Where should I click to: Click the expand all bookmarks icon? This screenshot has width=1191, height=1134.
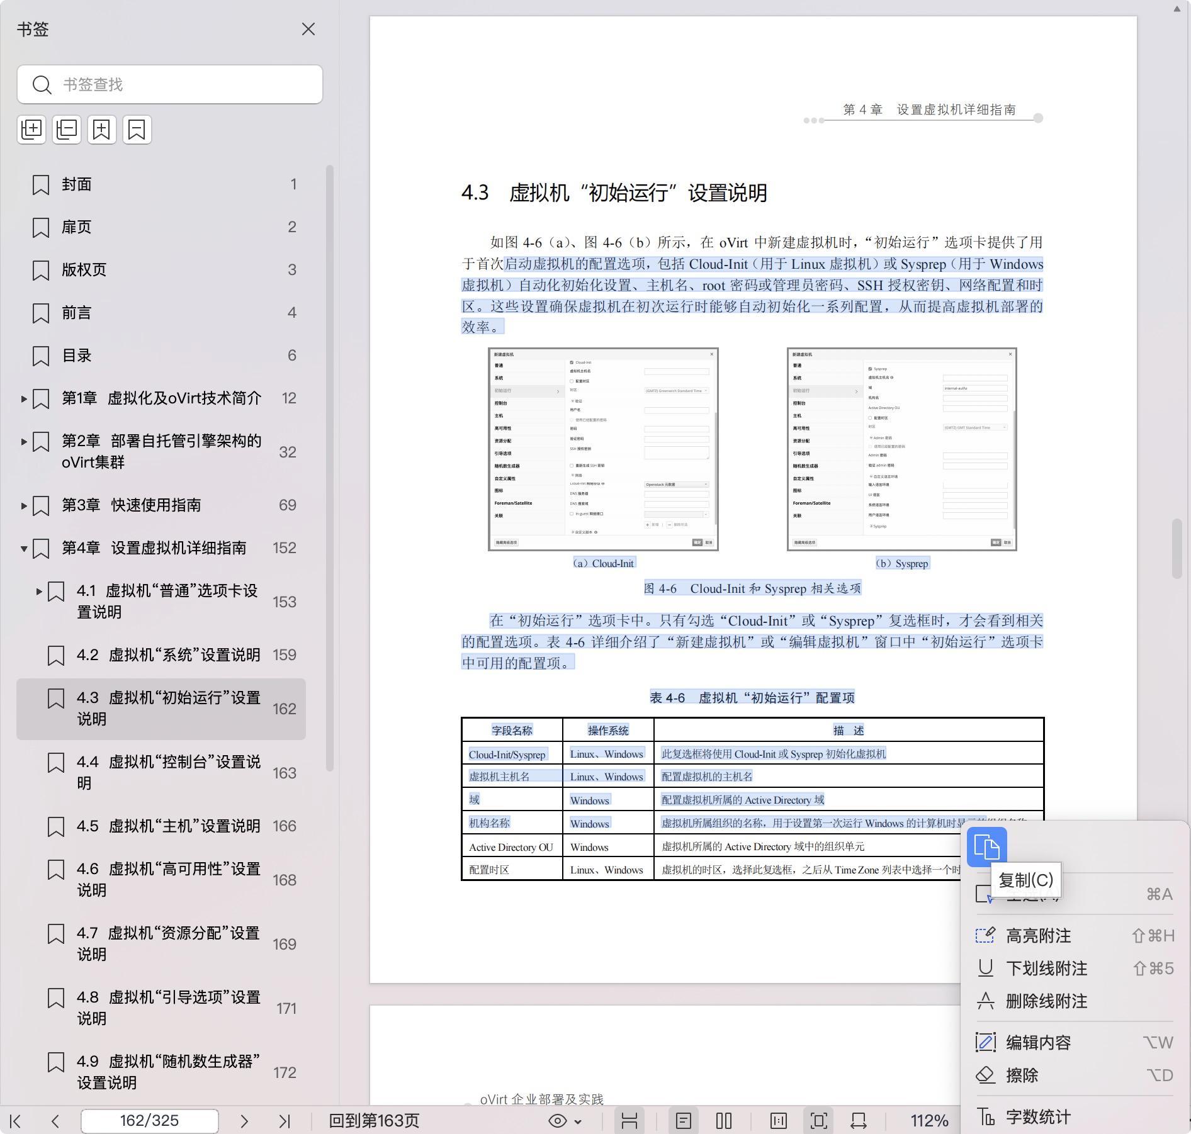pos(31,130)
